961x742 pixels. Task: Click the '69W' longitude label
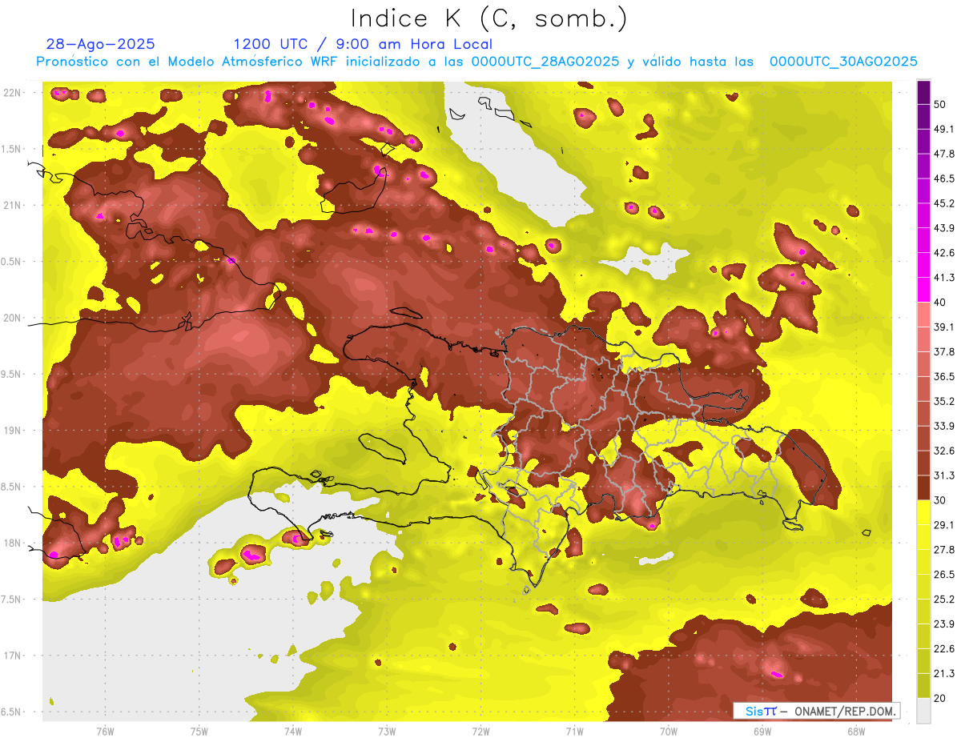(762, 731)
